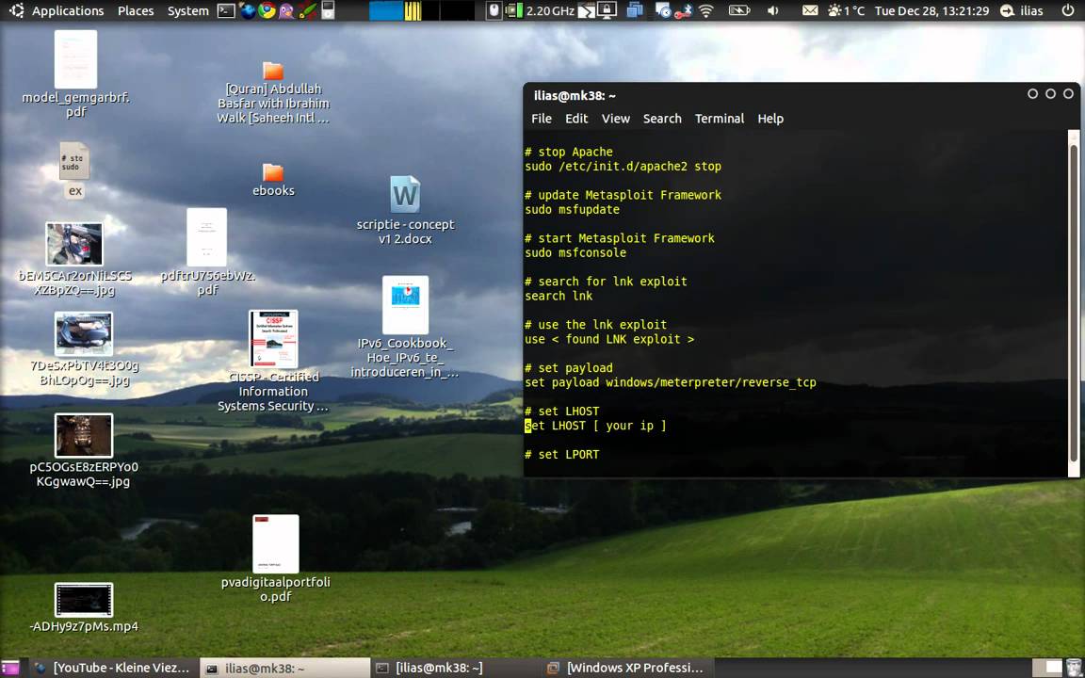Switch to the bracketed [ilias@mk38: ~] taskbar window
Viewport: 1085px width, 678px height.
pyautogui.click(x=455, y=668)
